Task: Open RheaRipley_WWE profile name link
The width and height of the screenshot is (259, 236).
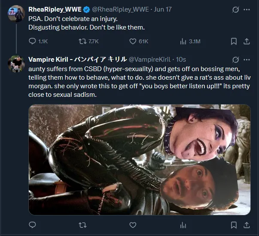Action: (55, 9)
